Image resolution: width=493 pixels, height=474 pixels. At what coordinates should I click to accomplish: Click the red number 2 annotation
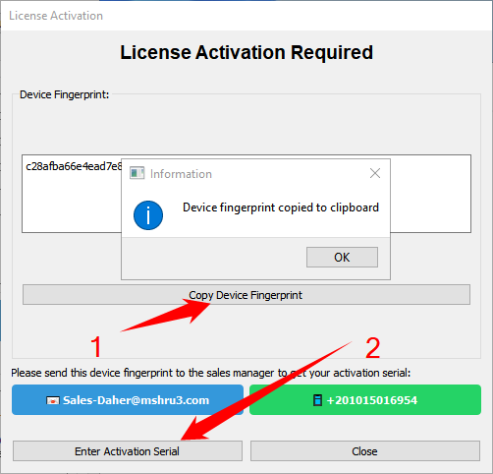(373, 348)
